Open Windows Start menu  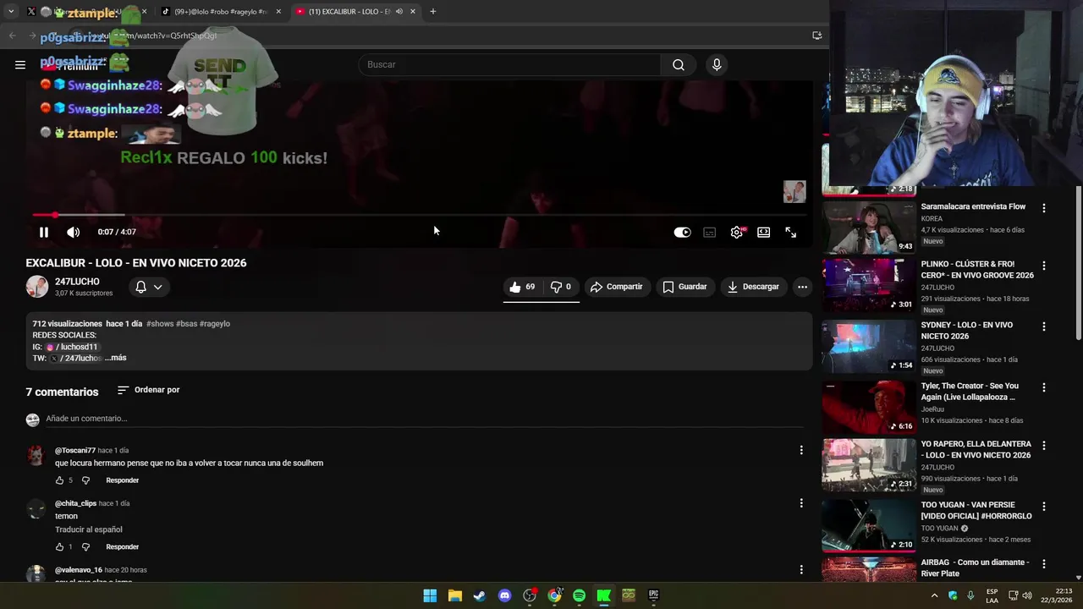click(x=430, y=595)
